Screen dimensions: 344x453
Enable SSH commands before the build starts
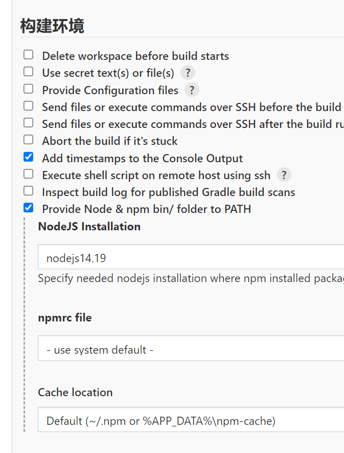pyautogui.click(x=29, y=106)
